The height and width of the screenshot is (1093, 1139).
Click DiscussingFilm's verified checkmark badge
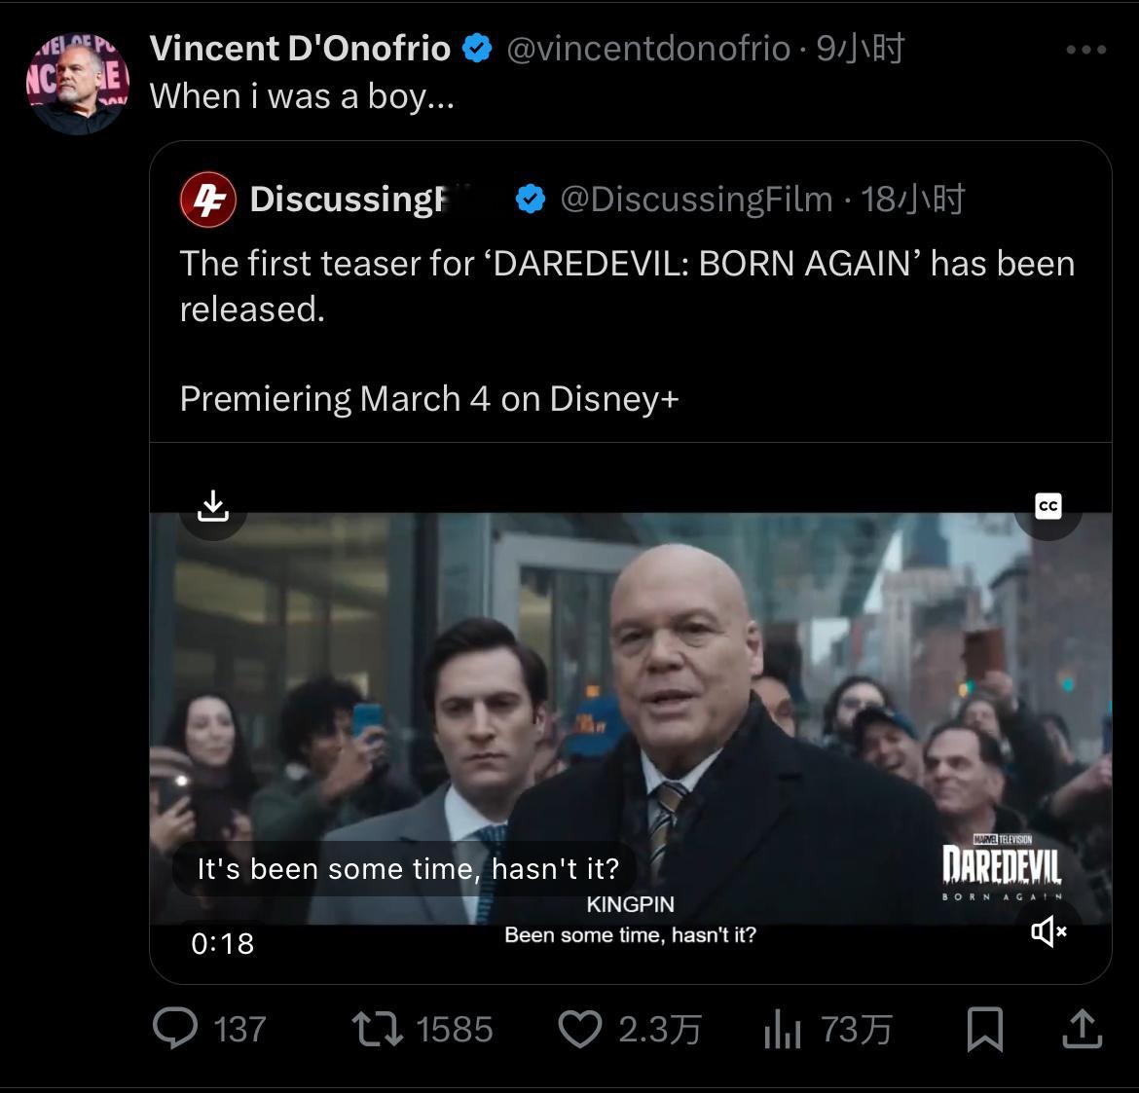529,199
